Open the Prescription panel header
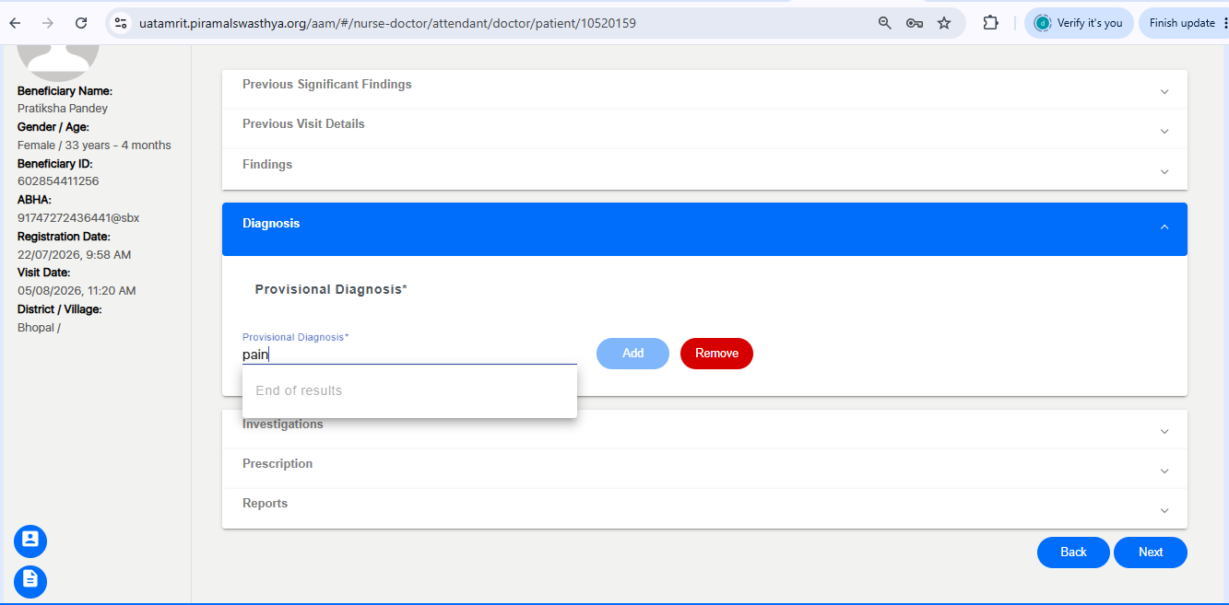 click(704, 469)
